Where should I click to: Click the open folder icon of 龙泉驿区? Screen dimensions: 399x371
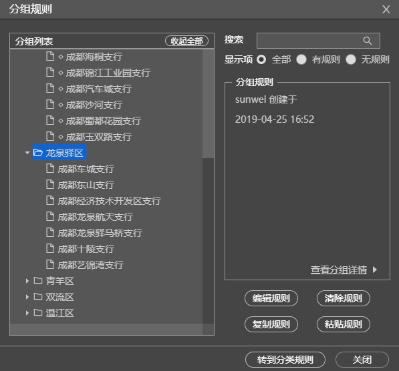[x=38, y=152]
